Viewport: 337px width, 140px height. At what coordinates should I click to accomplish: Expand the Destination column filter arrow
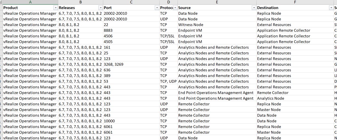click(331, 8)
